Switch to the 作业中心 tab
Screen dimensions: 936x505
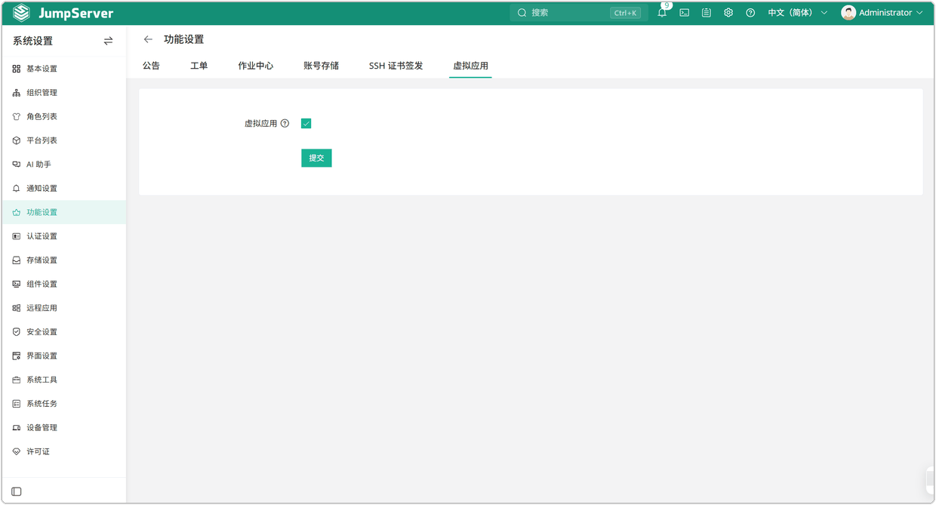(x=256, y=66)
